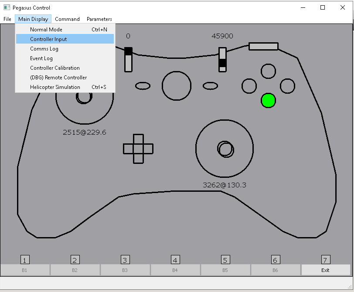
Task: Click the numbered box 4 label
Action: pyautogui.click(x=175, y=260)
